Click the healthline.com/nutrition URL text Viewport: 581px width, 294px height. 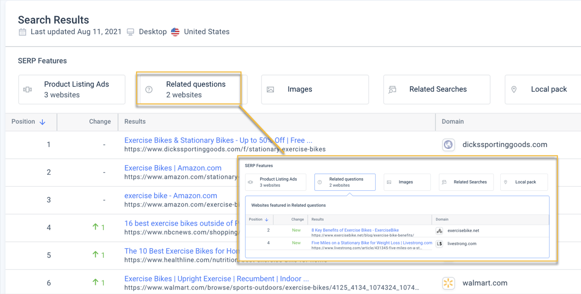coord(181,260)
